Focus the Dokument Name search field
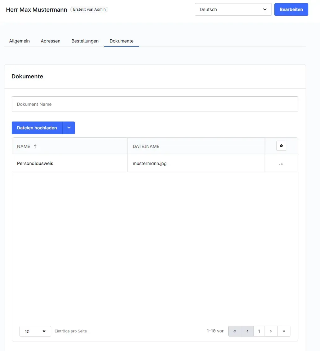The image size is (320, 351). point(155,104)
